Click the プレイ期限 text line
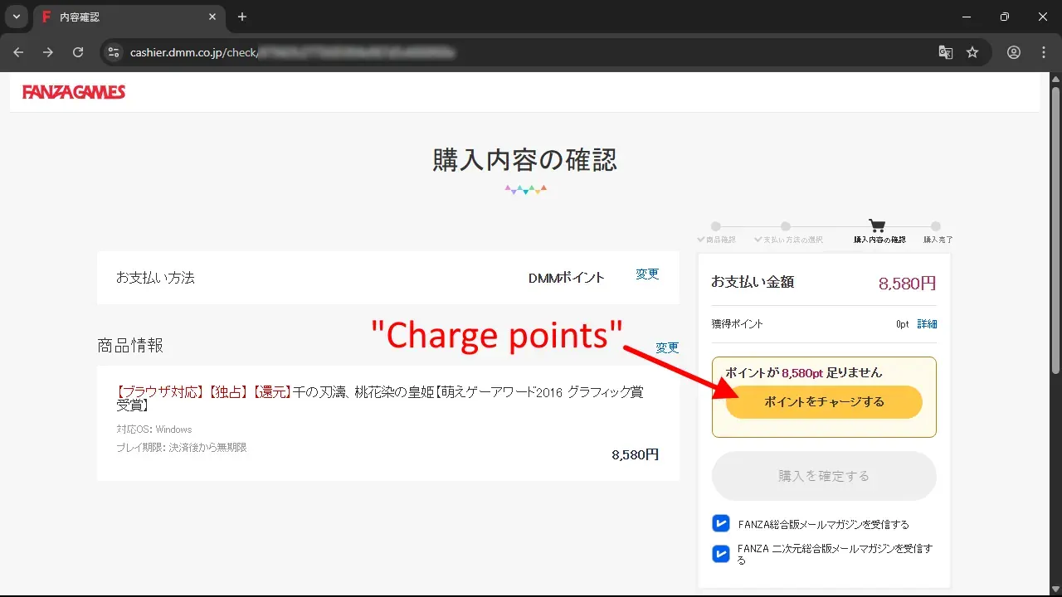This screenshot has height=597, width=1062. coord(182,448)
